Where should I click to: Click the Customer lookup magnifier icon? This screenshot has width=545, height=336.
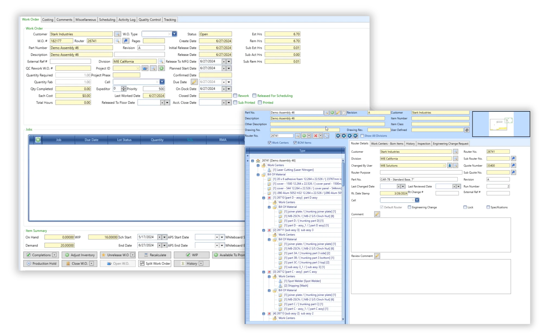[x=117, y=34]
